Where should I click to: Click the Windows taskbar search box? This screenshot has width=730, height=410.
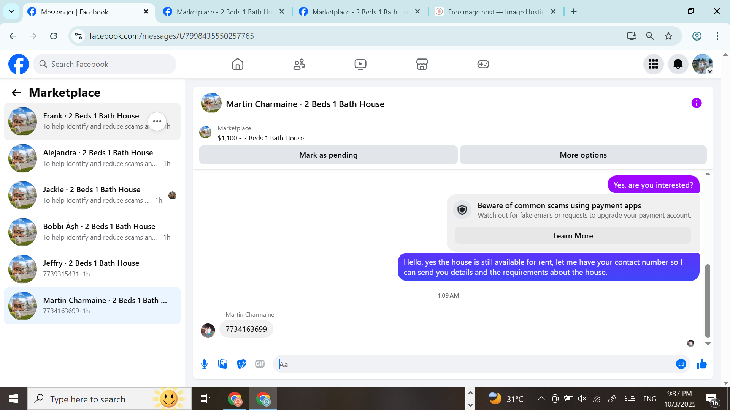coord(109,399)
